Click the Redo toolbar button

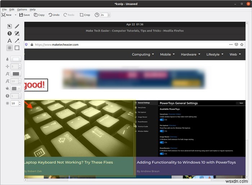click(69, 15)
